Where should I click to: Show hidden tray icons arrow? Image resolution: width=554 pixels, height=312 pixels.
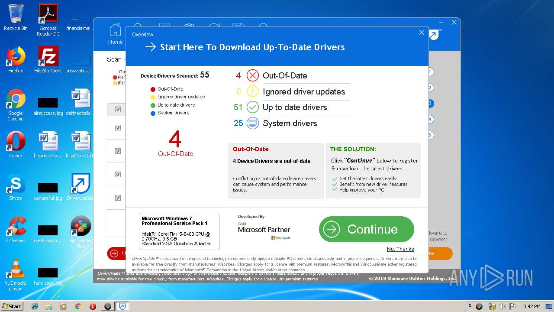(470, 306)
